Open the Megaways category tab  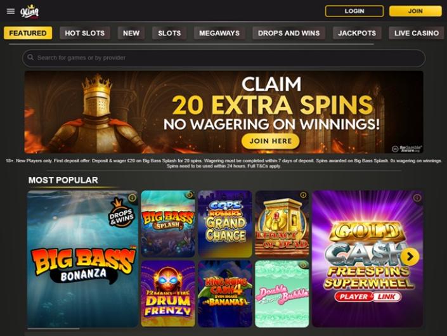coord(219,33)
